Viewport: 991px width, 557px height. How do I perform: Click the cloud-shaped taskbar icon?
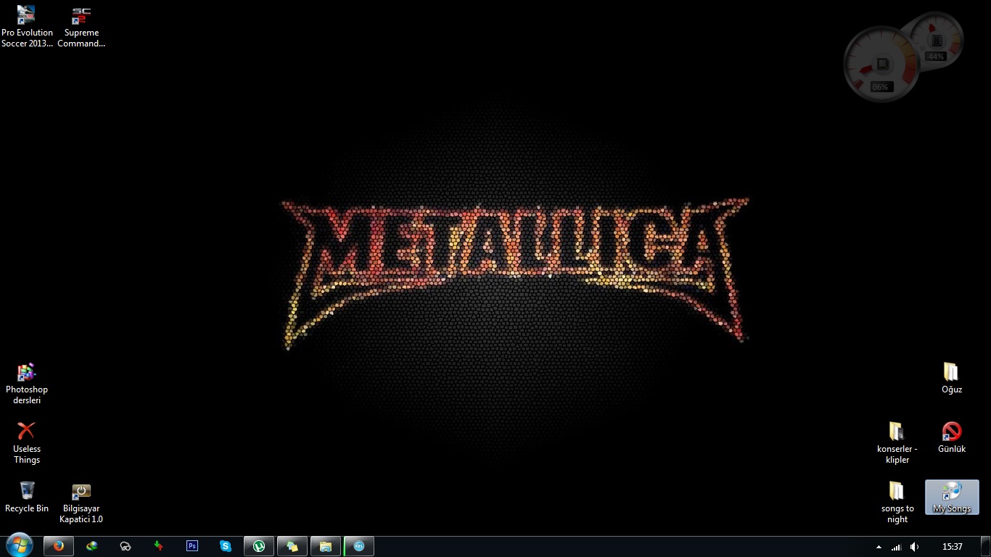pos(126,546)
